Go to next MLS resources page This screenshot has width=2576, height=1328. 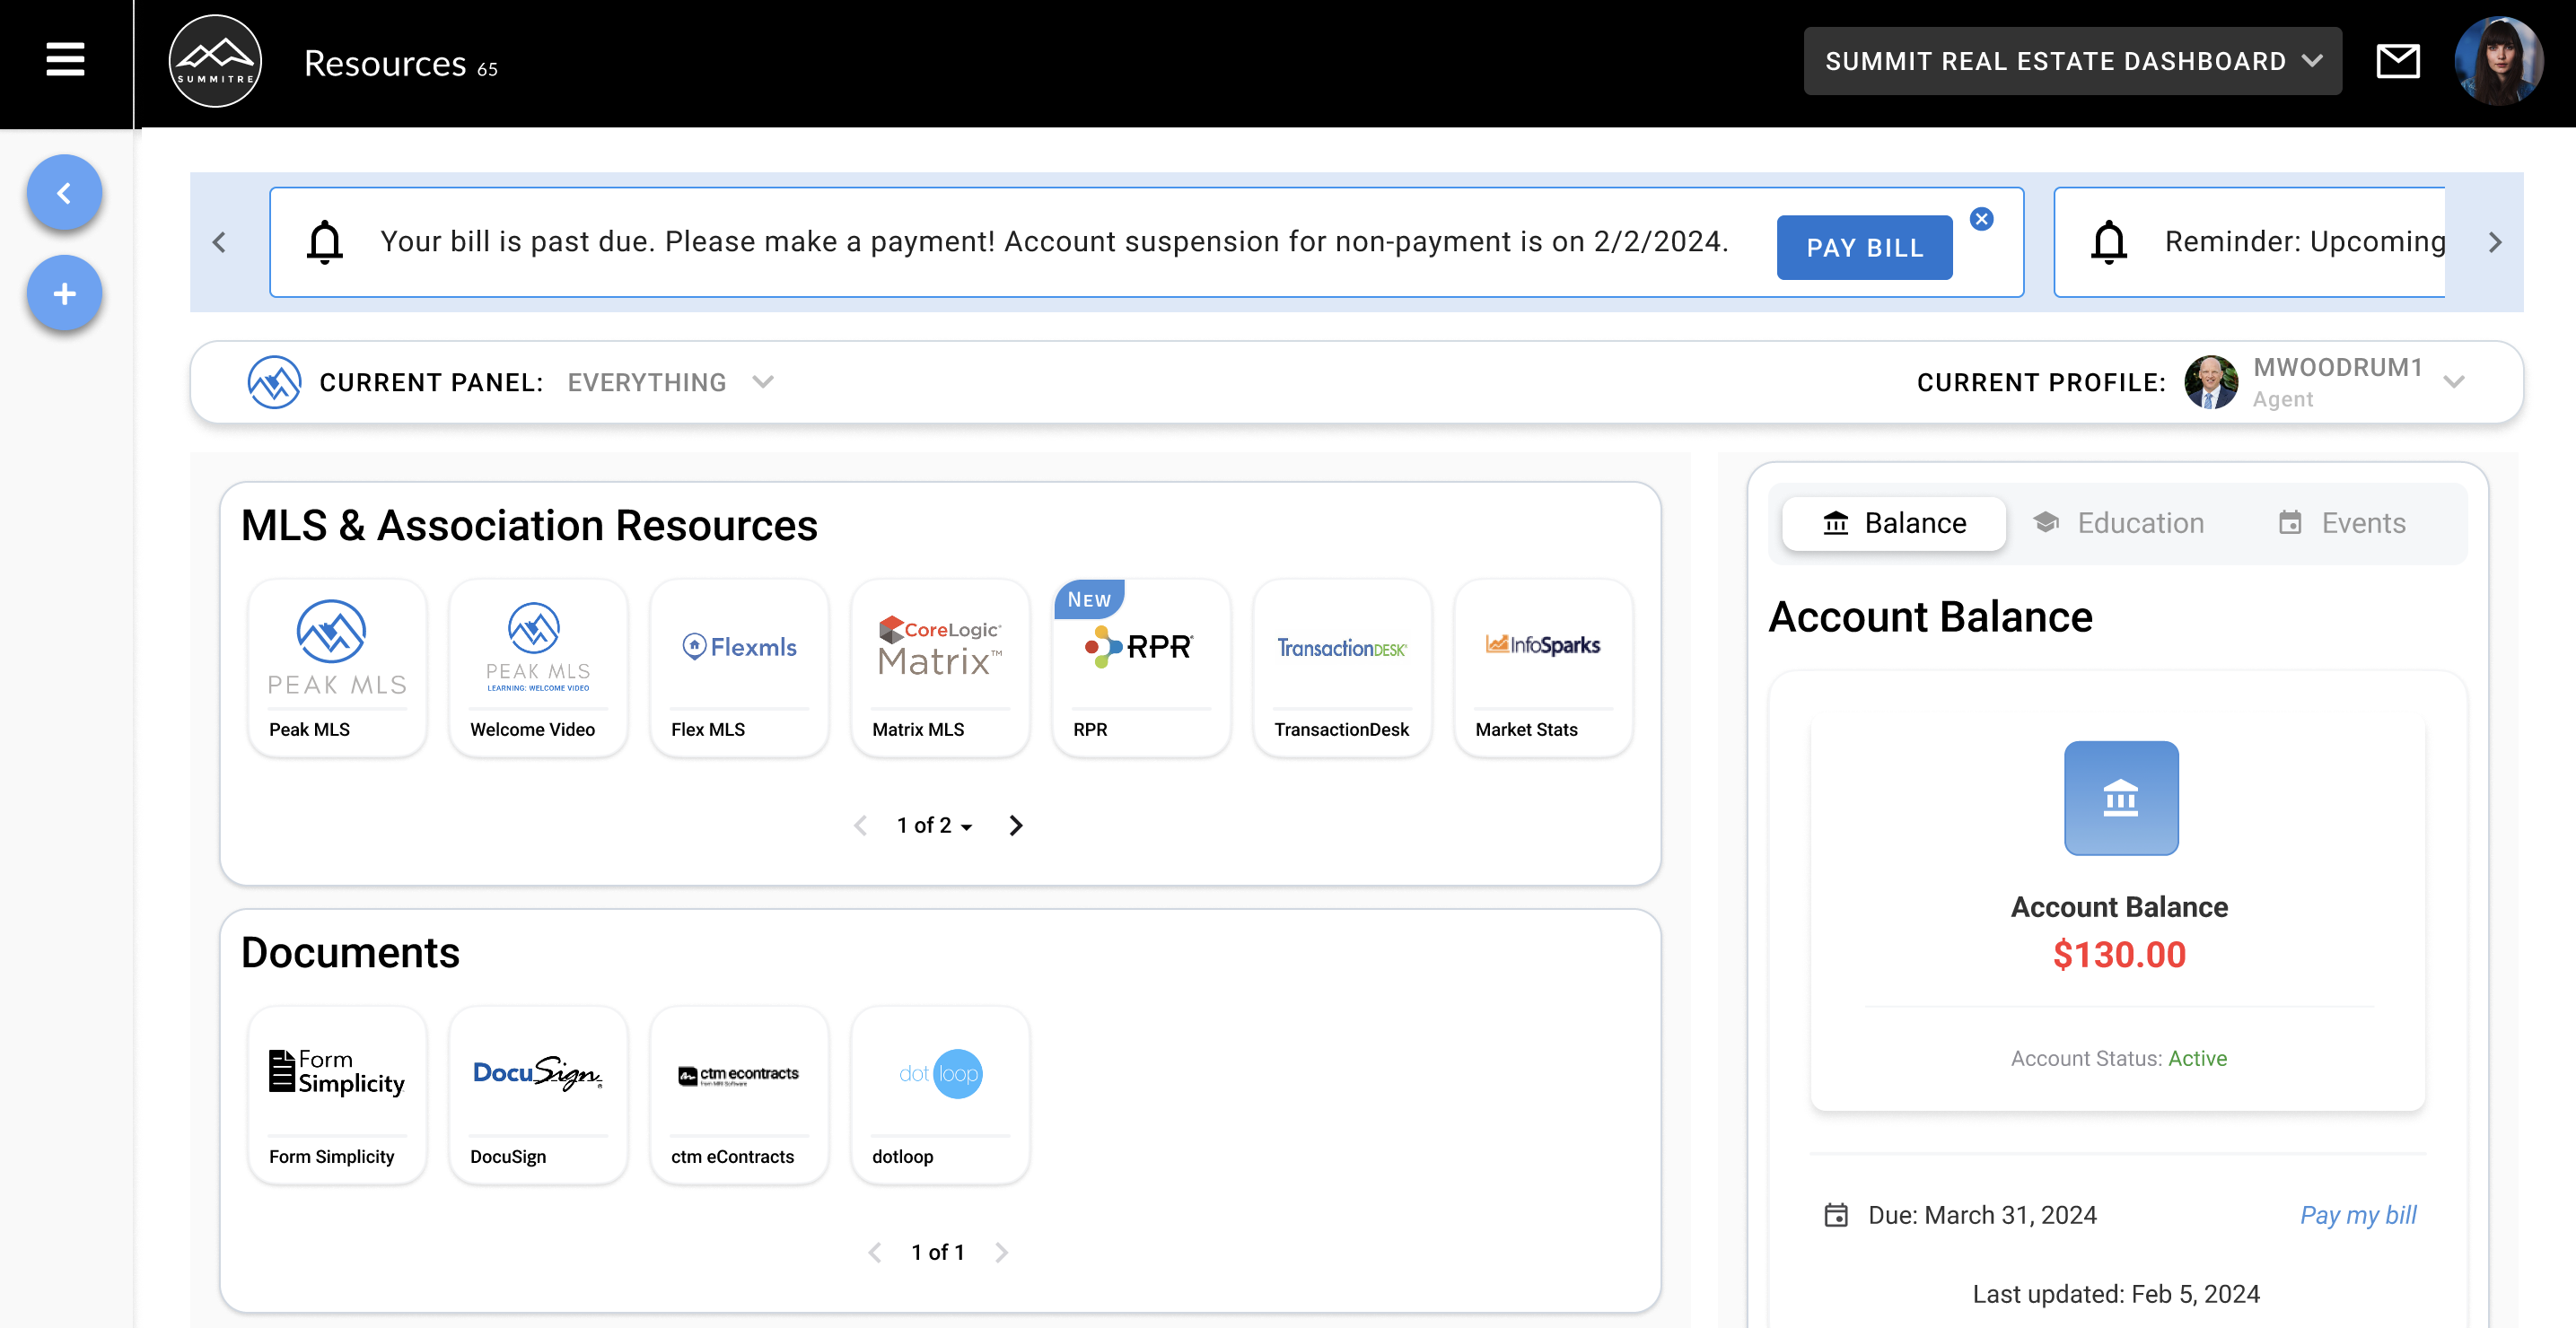(x=1016, y=825)
